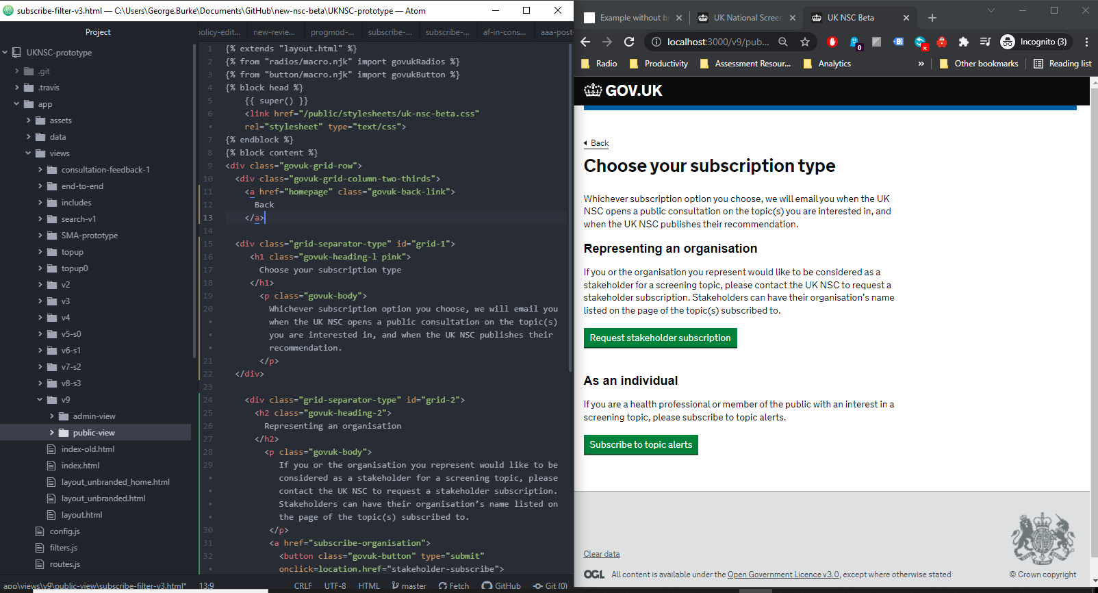
Task: Click the Clear data link in footer
Action: [602, 554]
